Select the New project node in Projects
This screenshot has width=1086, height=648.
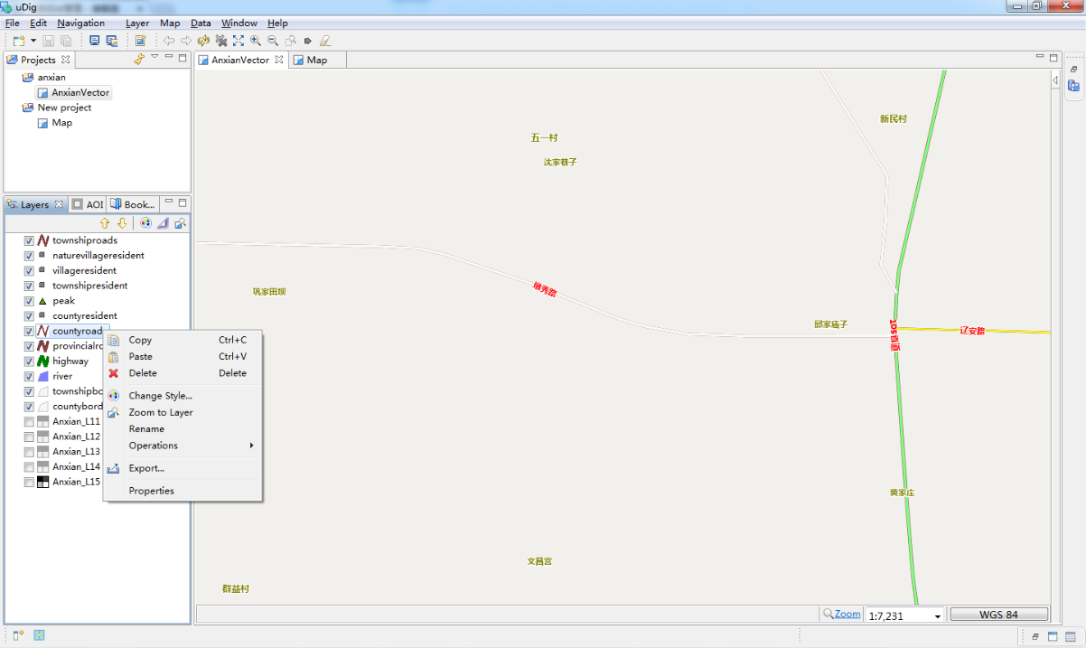click(57, 108)
